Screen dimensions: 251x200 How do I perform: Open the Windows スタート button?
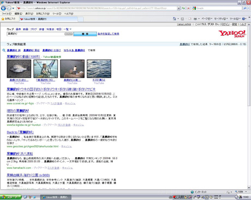click(x=10, y=197)
